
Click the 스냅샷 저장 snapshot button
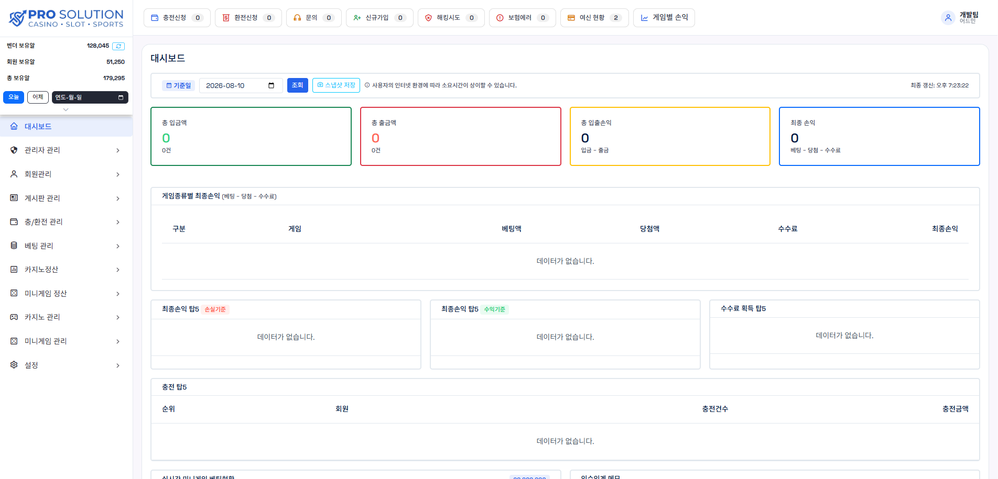pyautogui.click(x=336, y=85)
